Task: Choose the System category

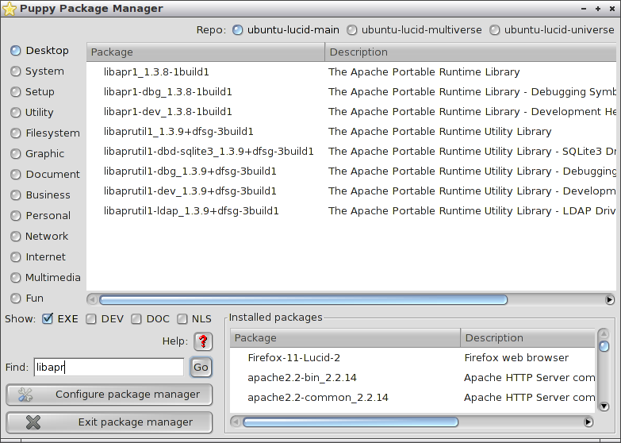Action: point(16,71)
